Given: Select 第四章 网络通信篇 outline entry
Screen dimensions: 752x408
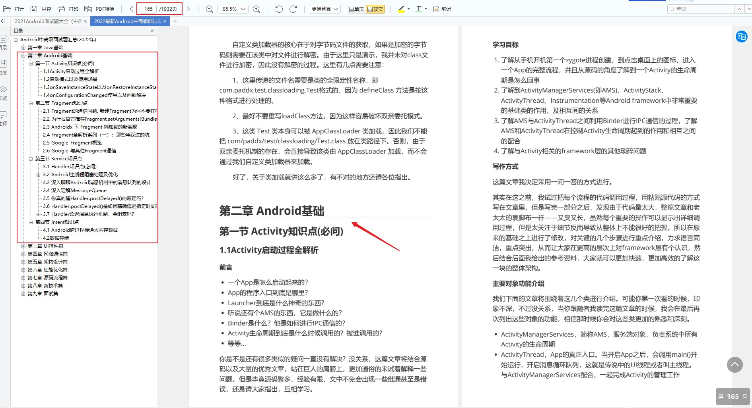Looking at the screenshot, I should click(x=47, y=254).
